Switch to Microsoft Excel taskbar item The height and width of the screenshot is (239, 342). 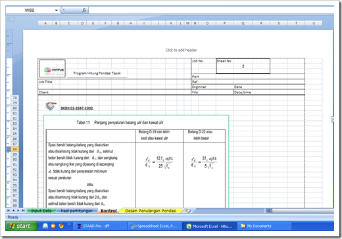click(x=210, y=227)
